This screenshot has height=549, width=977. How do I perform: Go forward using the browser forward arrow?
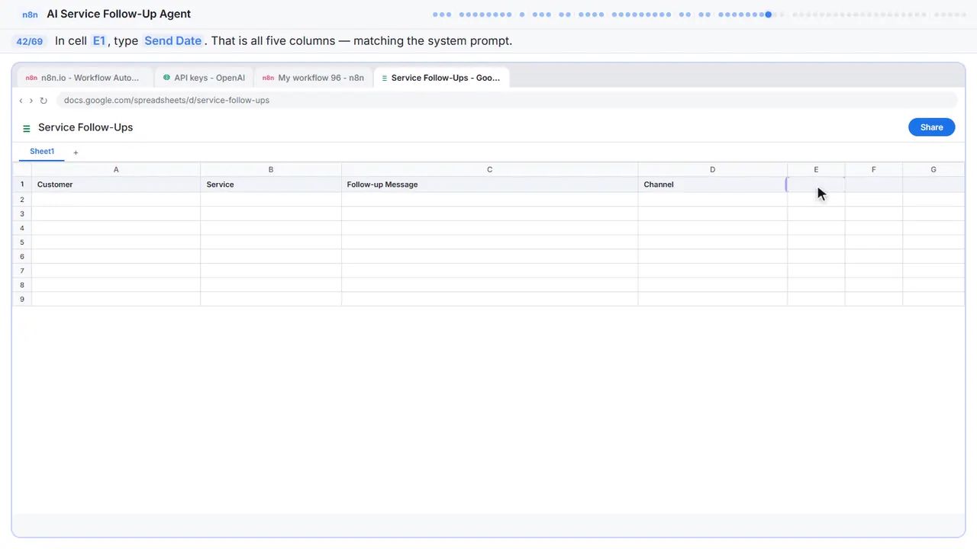click(31, 101)
